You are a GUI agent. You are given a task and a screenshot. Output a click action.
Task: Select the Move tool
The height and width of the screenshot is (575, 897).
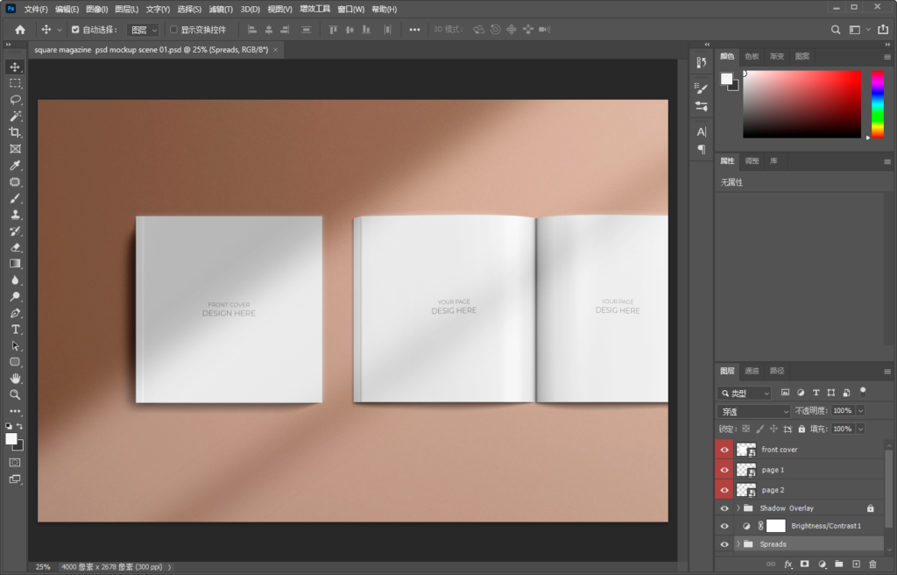pos(15,67)
